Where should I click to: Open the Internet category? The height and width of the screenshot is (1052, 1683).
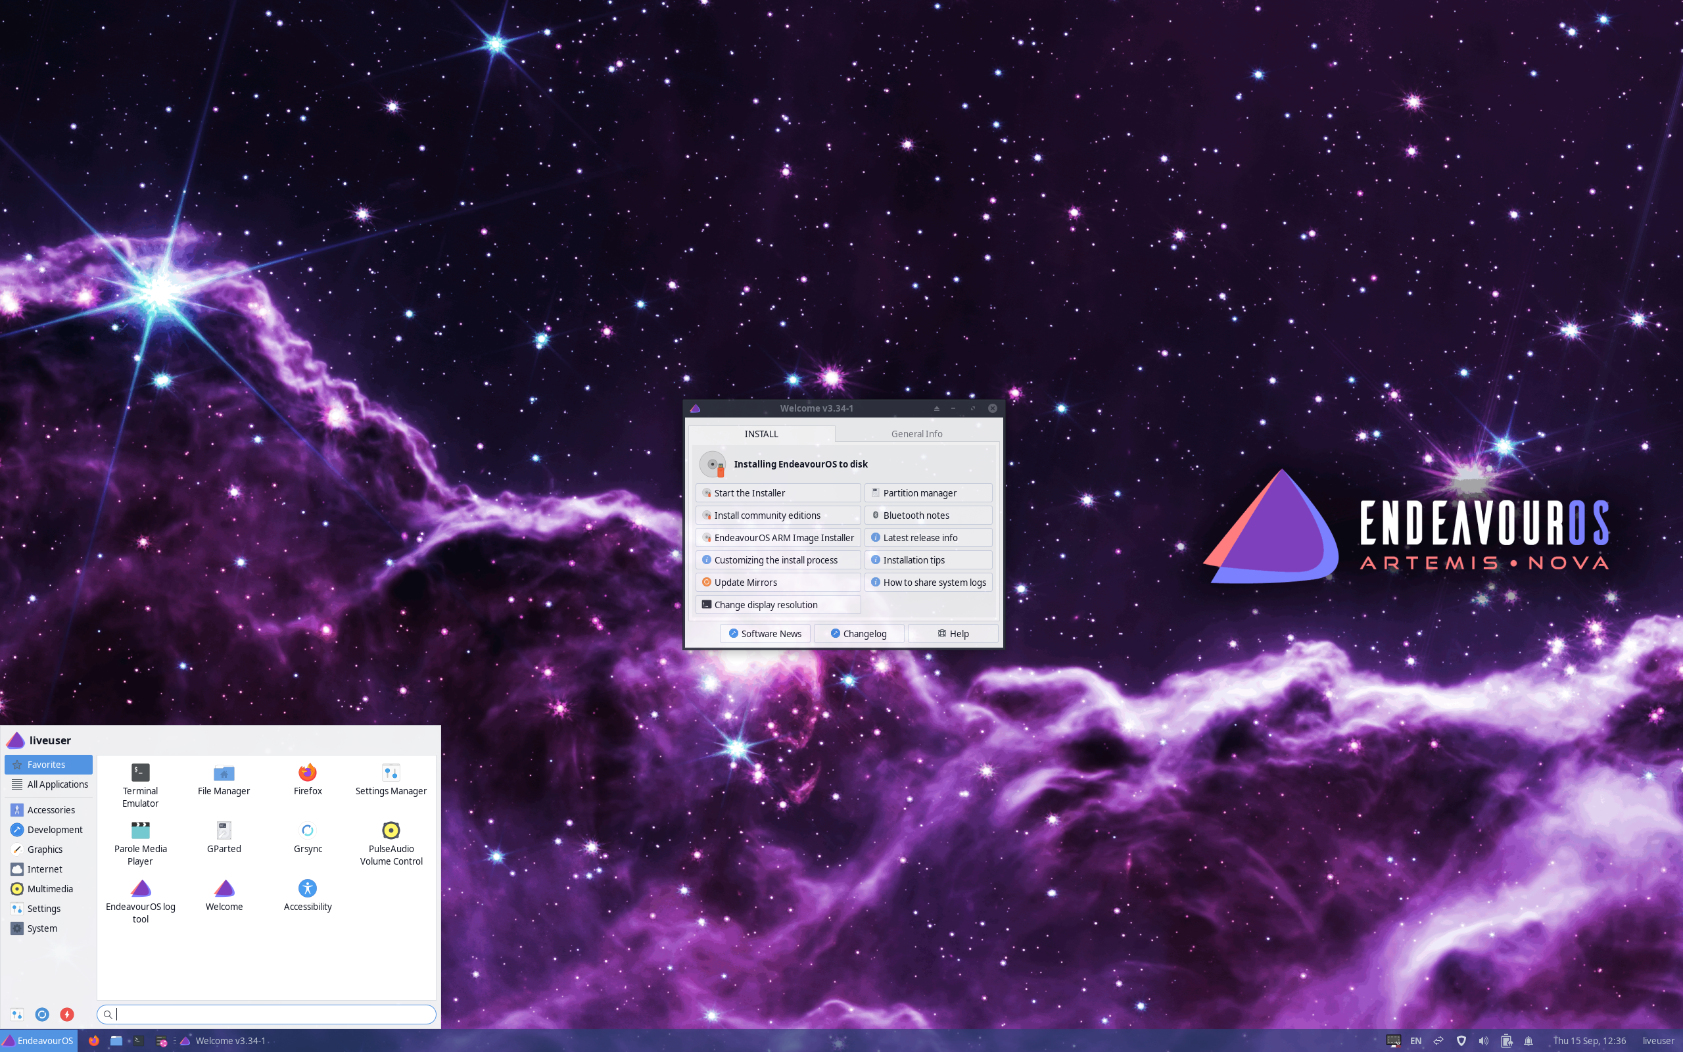(49, 869)
